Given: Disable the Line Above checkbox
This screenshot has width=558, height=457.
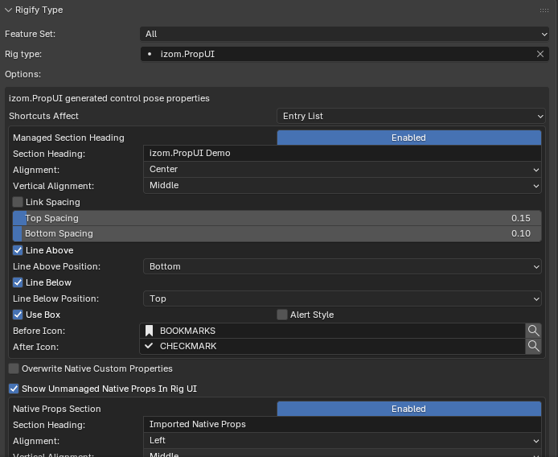Looking at the screenshot, I should [x=18, y=250].
